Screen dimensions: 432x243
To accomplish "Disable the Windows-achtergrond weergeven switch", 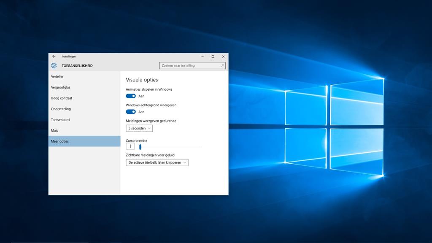I will [x=131, y=111].
